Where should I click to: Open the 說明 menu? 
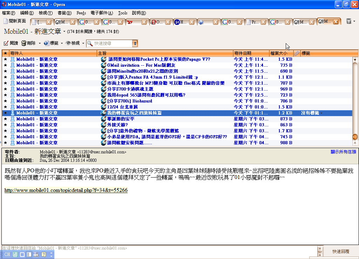pyautogui.click(x=139, y=13)
